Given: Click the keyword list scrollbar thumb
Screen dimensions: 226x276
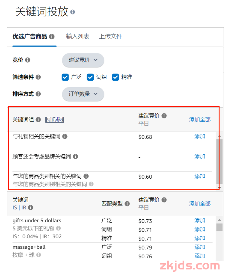Looking at the screenshot, I should click(219, 227).
